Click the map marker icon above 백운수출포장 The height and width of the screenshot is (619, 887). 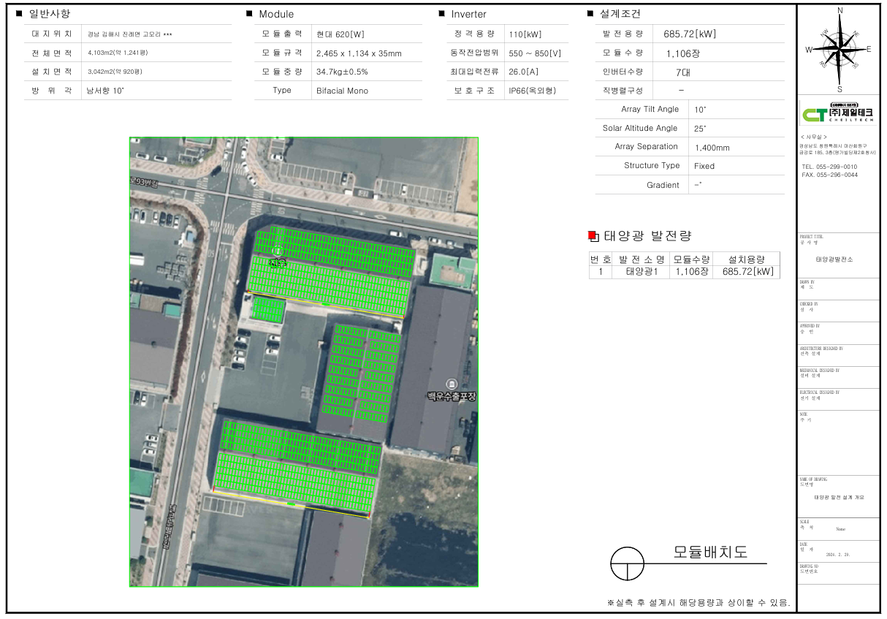[452, 384]
